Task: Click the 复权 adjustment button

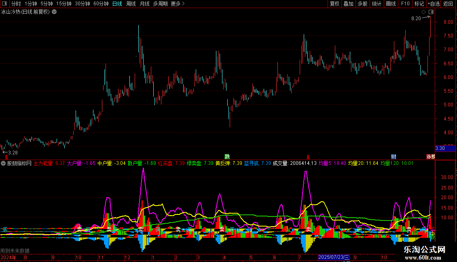Action: pos(334,4)
